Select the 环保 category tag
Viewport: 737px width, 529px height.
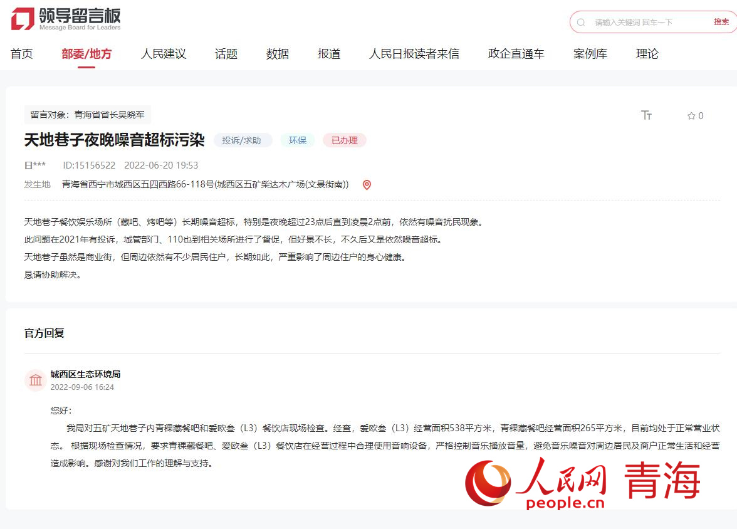pos(298,140)
